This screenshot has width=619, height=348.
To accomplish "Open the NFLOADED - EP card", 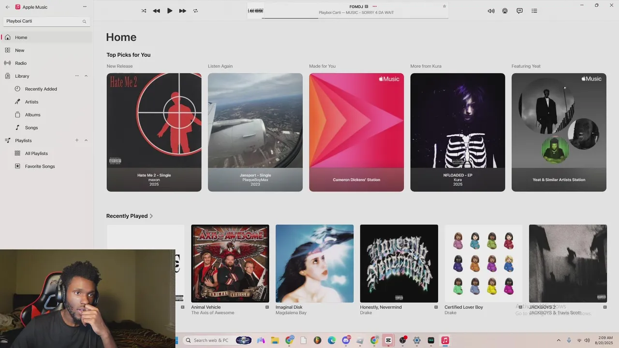I will 457,132.
